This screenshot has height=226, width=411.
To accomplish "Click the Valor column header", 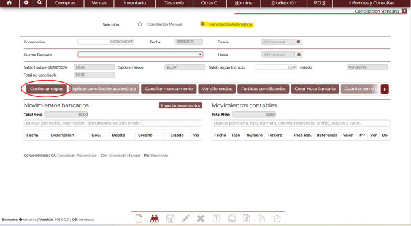I will pyautogui.click(x=348, y=135).
